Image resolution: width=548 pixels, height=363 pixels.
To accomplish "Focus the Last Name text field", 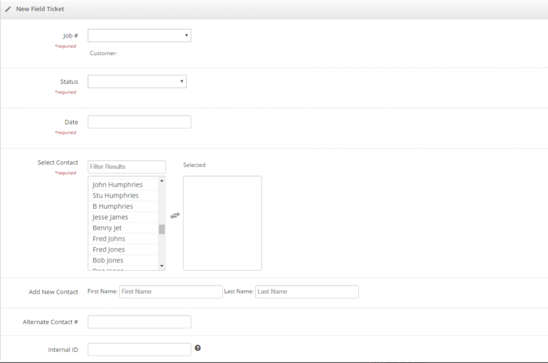I will [x=307, y=292].
